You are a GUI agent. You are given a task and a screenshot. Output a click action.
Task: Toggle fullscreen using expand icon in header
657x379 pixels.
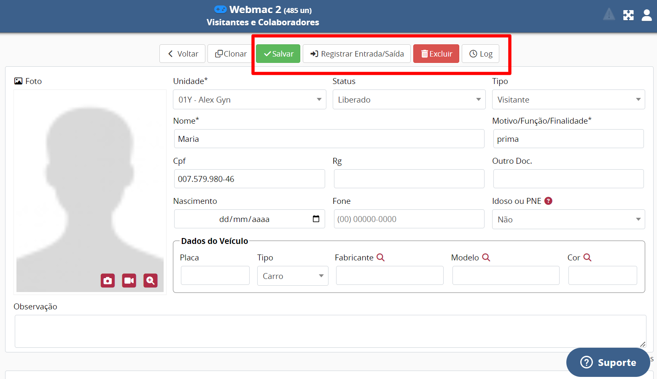click(628, 15)
